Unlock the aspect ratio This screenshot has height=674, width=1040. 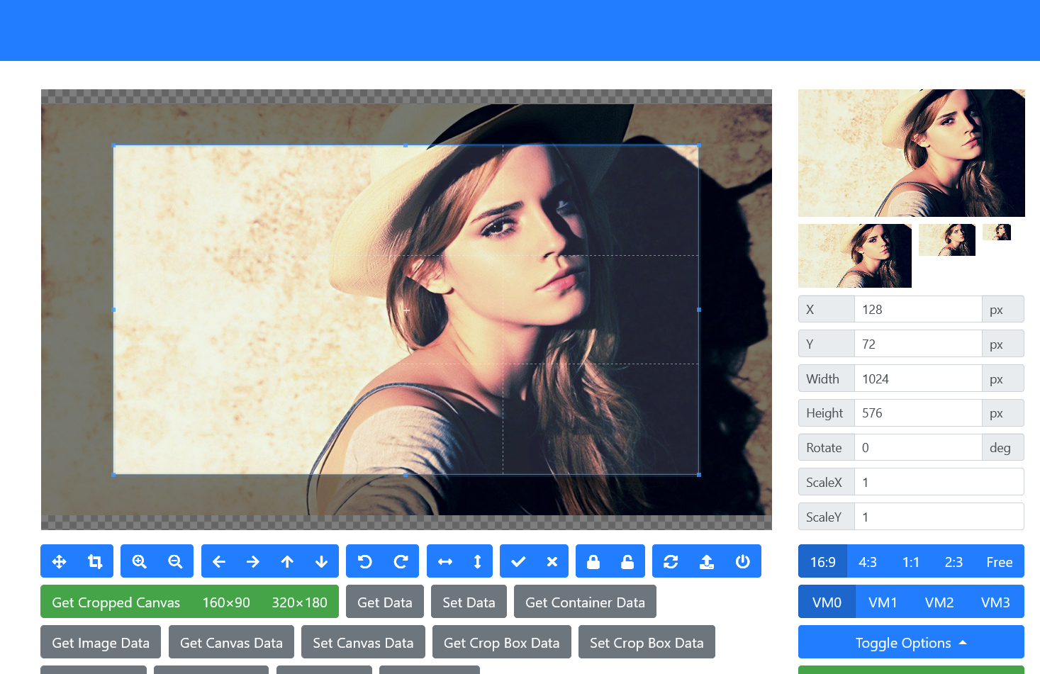pyautogui.click(x=627, y=561)
